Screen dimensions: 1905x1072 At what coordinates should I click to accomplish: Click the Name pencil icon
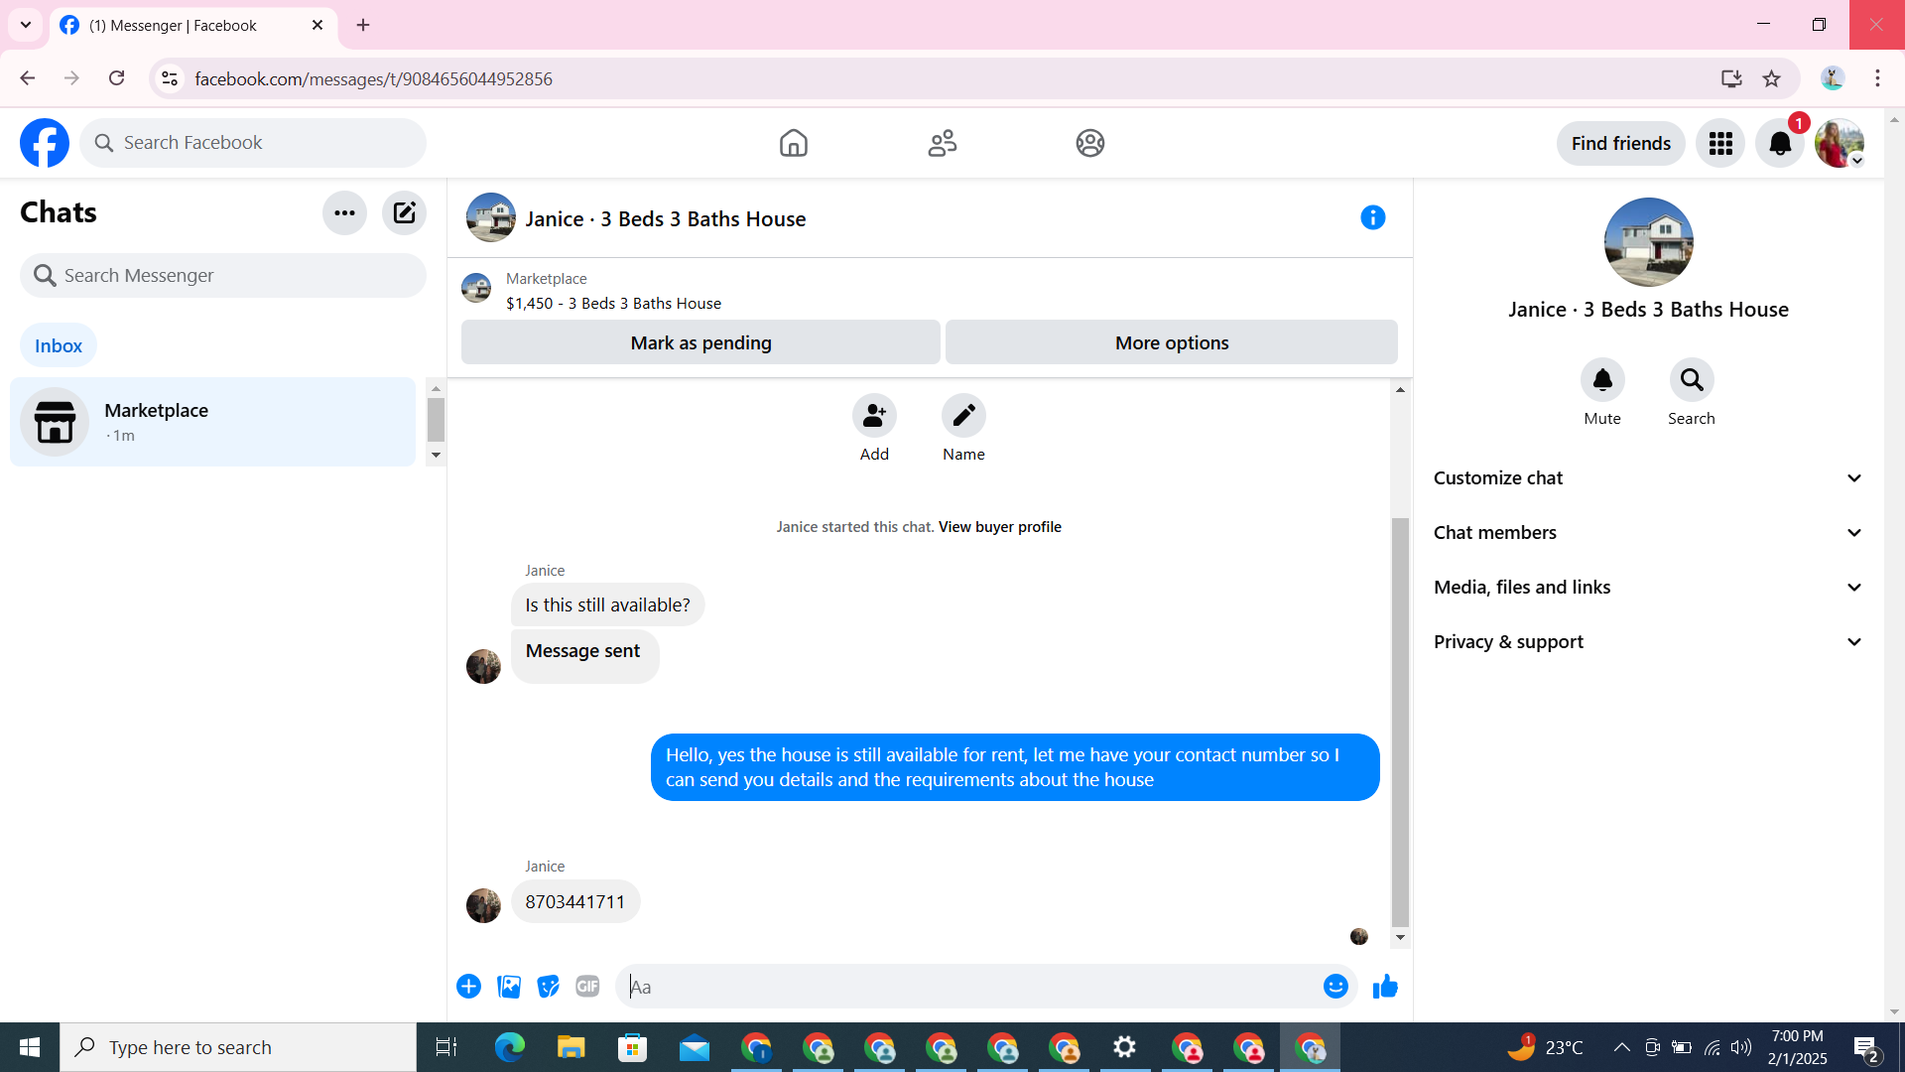tap(963, 416)
